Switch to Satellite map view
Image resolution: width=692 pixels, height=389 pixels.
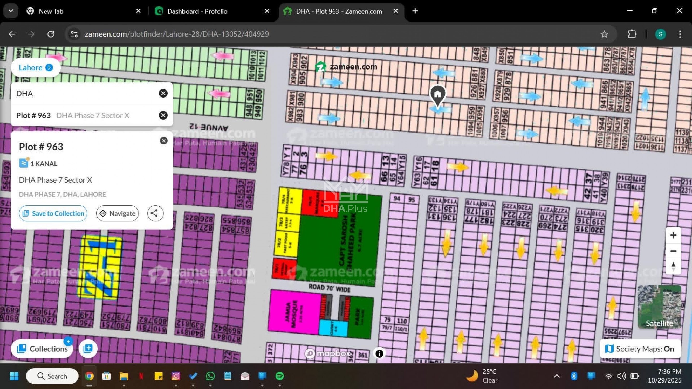tap(659, 307)
